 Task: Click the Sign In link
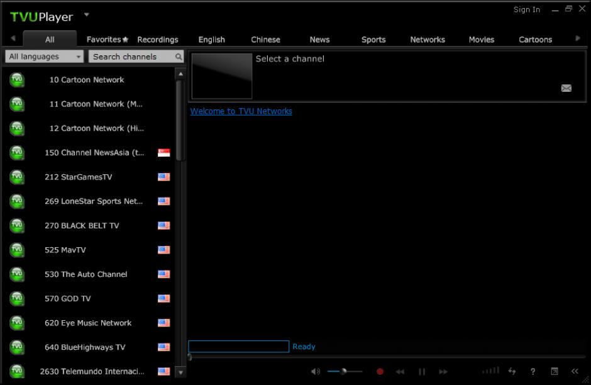coord(526,10)
